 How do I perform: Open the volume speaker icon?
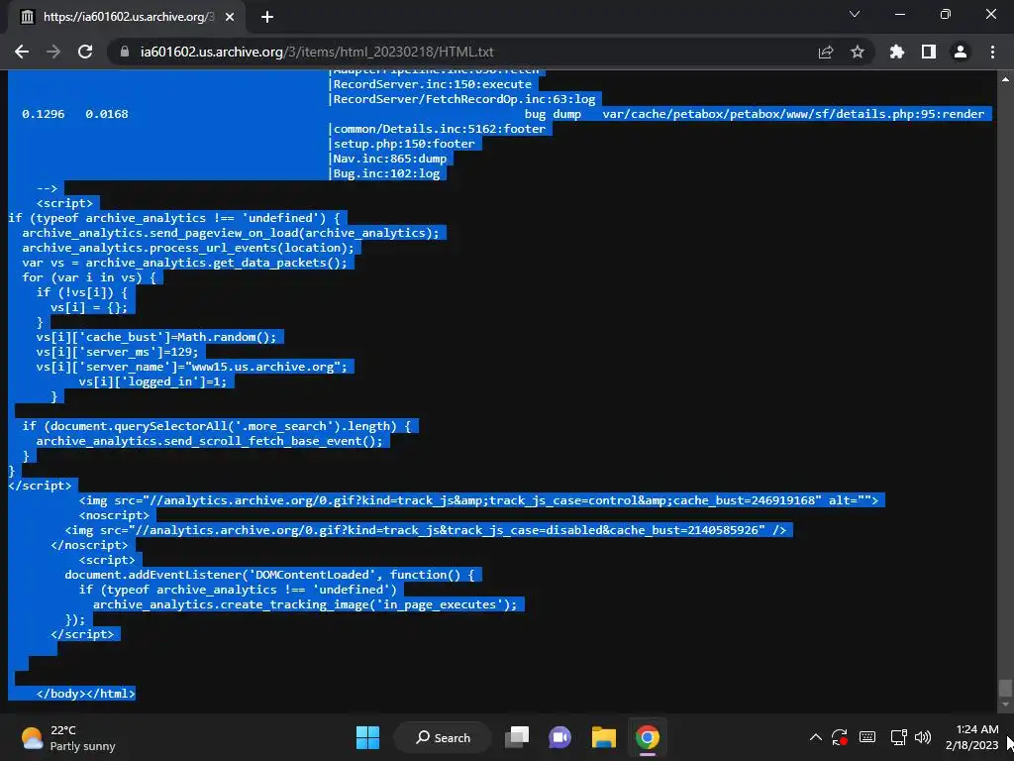[x=923, y=737]
